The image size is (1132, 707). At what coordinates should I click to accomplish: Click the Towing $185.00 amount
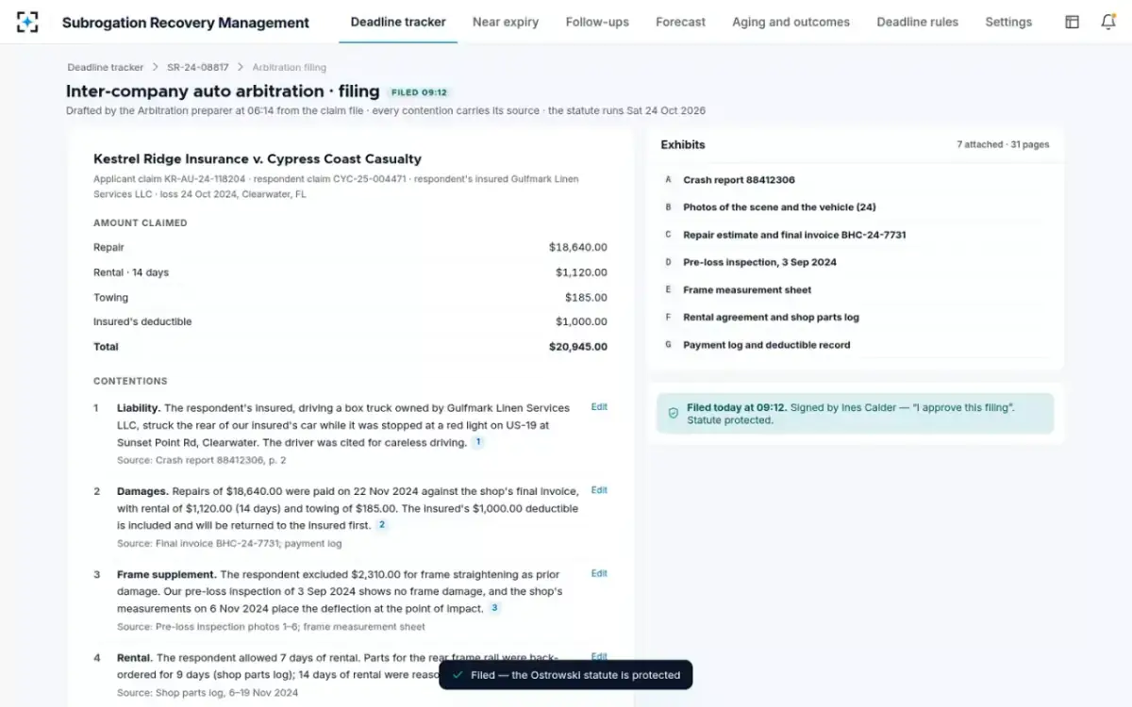(586, 297)
